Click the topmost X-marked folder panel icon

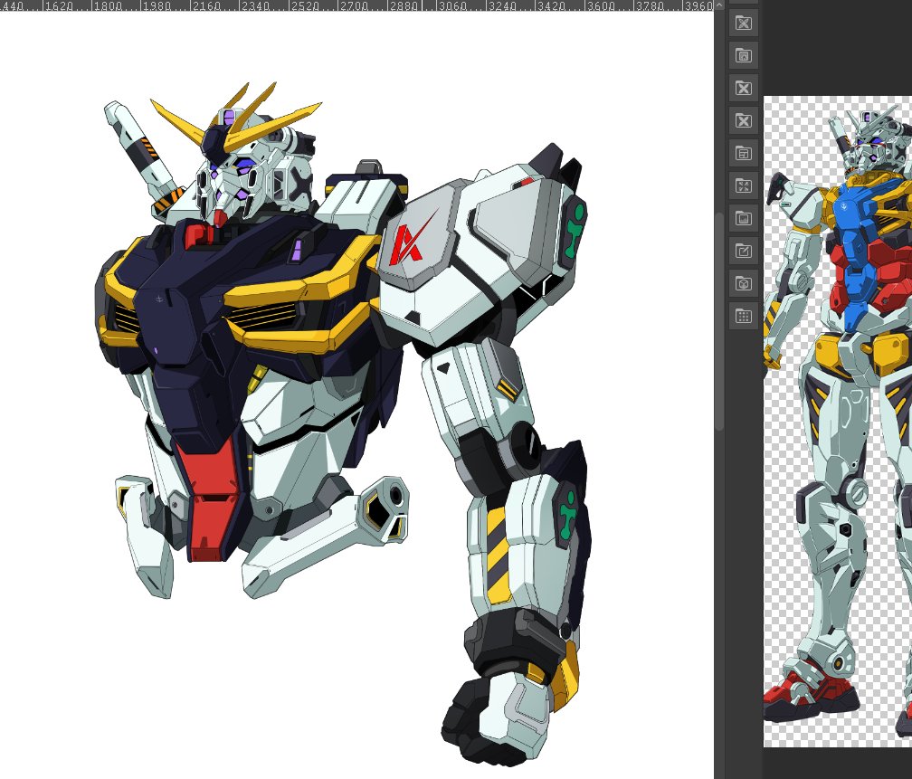pos(742,24)
